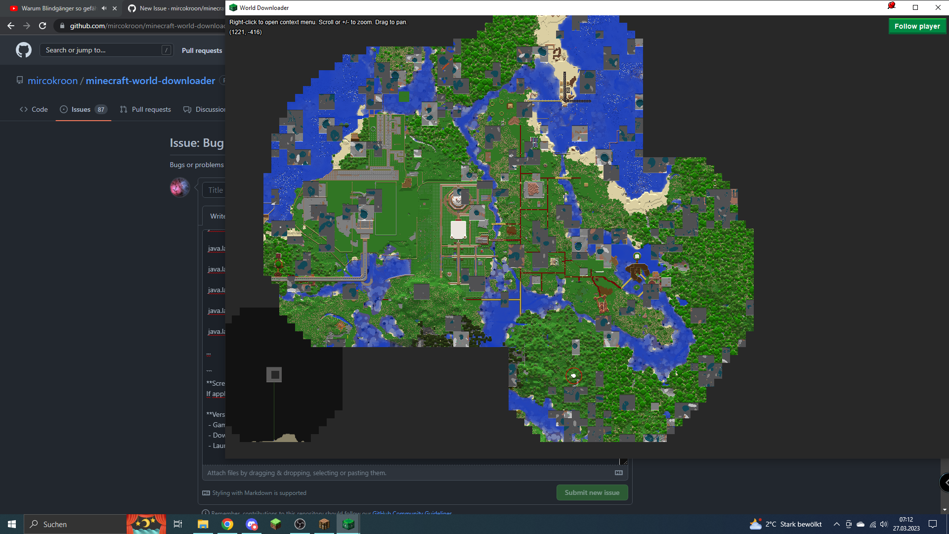Image resolution: width=949 pixels, height=534 pixels.
Task: Toggle Follow player in World Downloader
Action: tap(917, 26)
